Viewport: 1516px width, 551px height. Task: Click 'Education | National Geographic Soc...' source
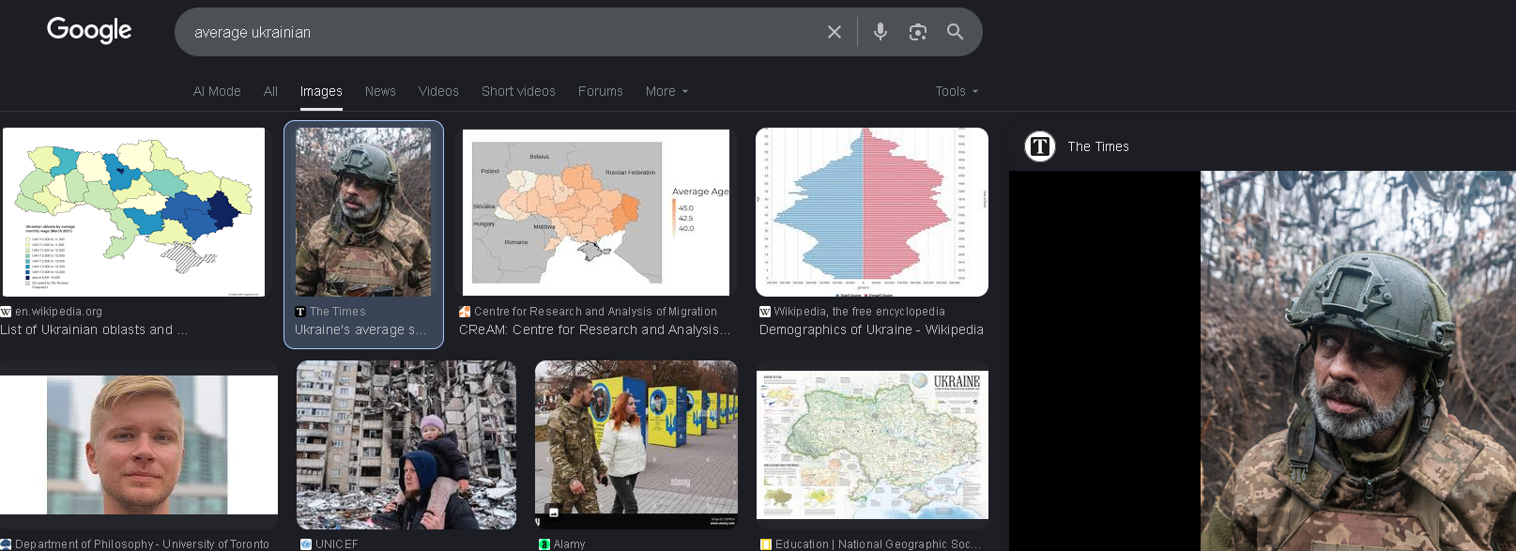tap(878, 544)
